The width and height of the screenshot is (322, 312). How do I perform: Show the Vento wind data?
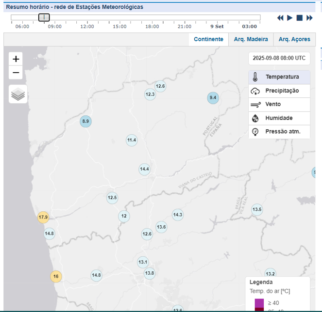(279, 105)
